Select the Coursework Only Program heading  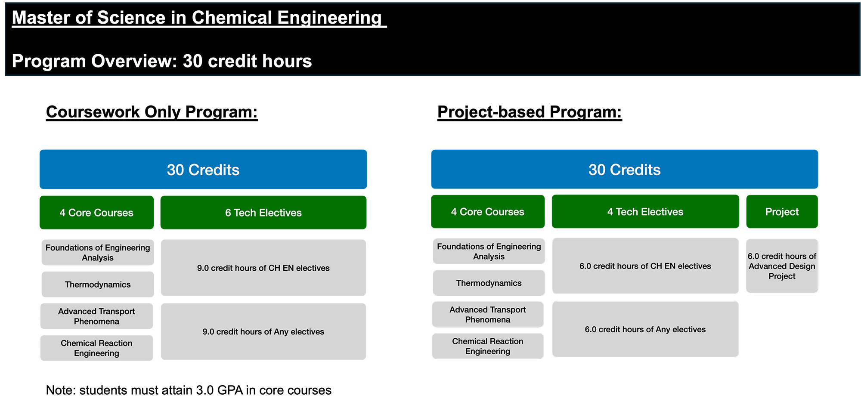(x=152, y=112)
